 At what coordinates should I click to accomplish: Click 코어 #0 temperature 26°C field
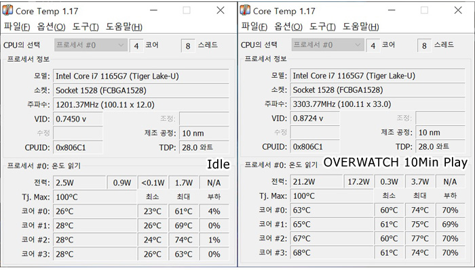coord(95,211)
